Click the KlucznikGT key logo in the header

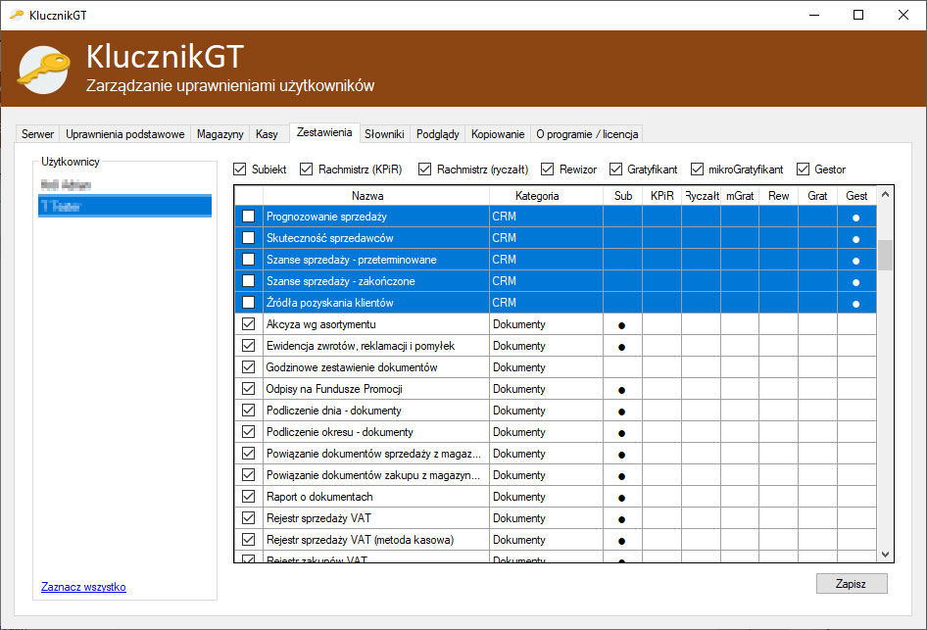coord(44,70)
